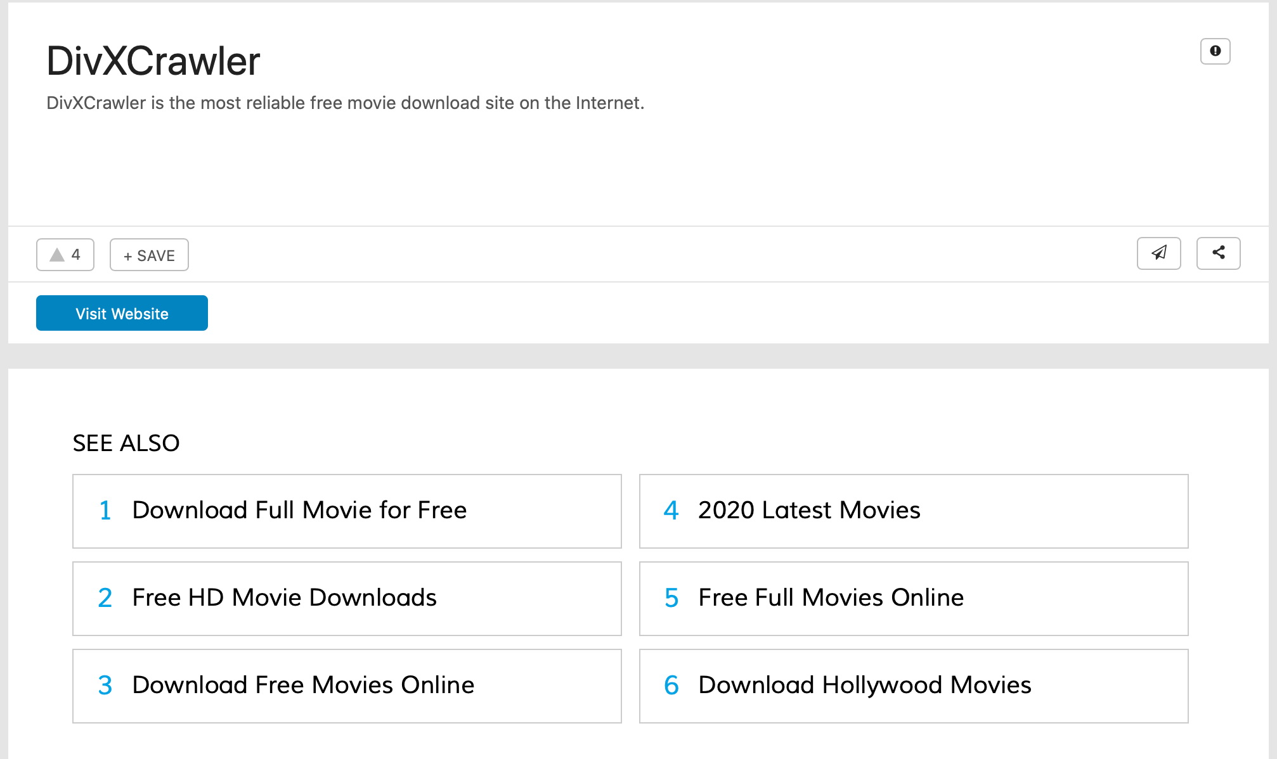Screen dimensions: 1277x759
Task: Click the Visit Website button
Action: [x=122, y=313]
